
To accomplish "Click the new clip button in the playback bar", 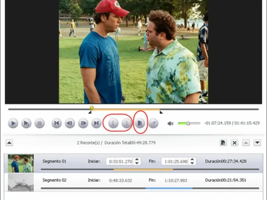I will 140,123.
